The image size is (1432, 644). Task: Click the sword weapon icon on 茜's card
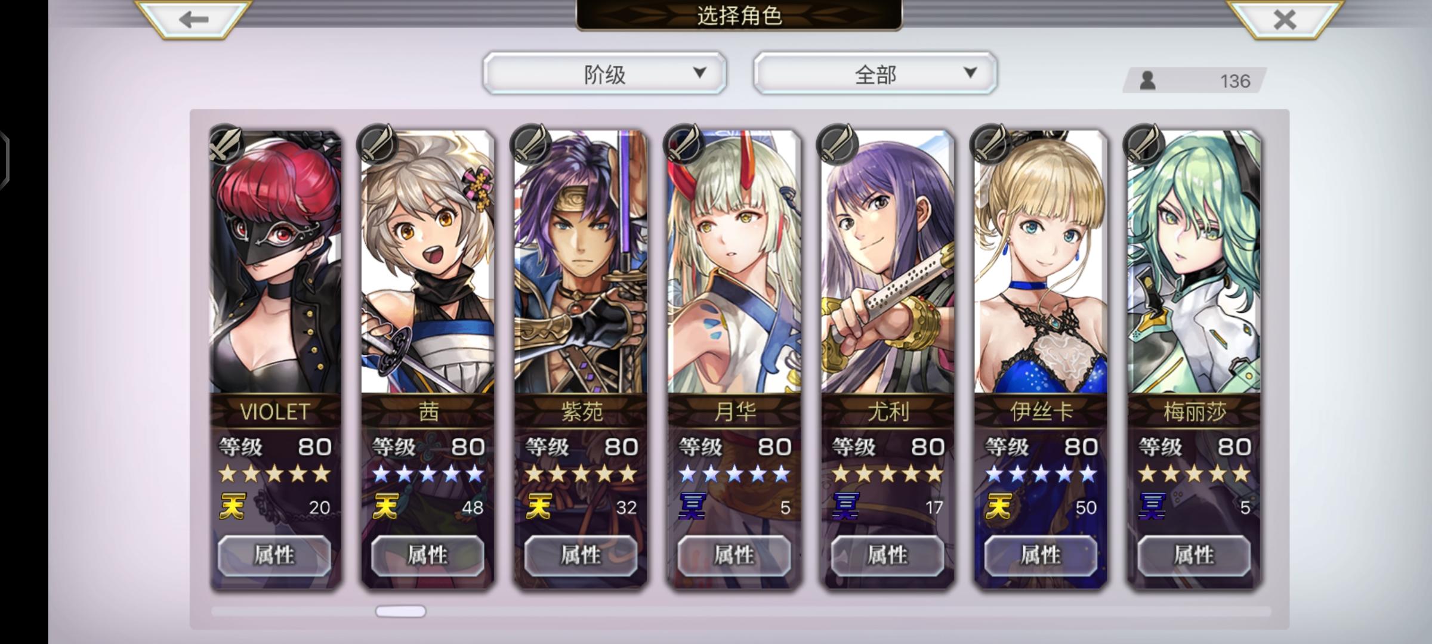[378, 144]
